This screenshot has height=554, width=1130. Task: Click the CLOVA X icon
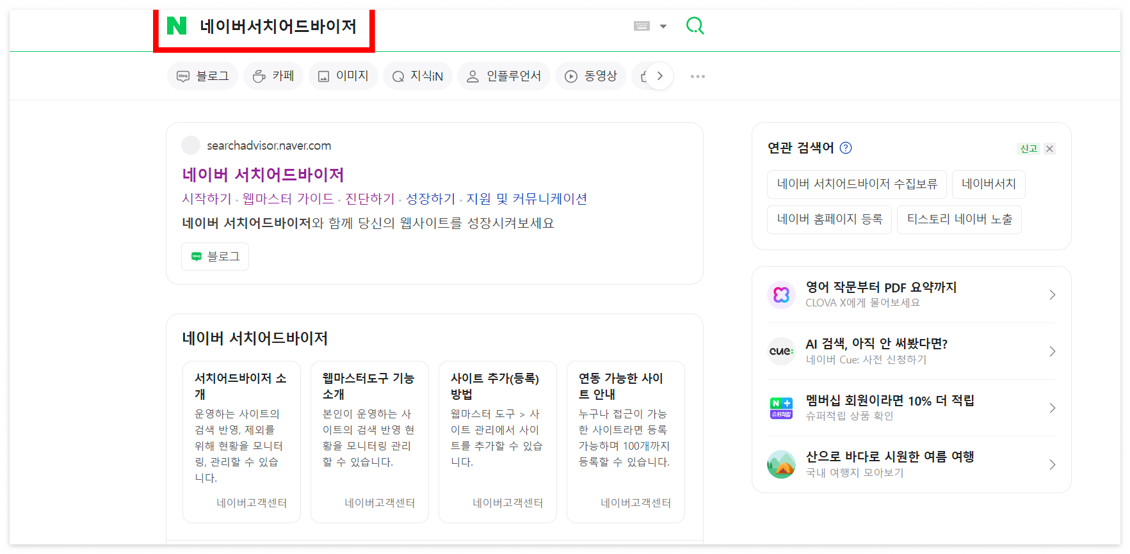[x=781, y=295]
